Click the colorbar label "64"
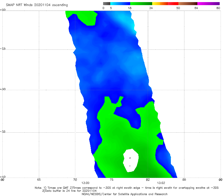 pos(196,8)
